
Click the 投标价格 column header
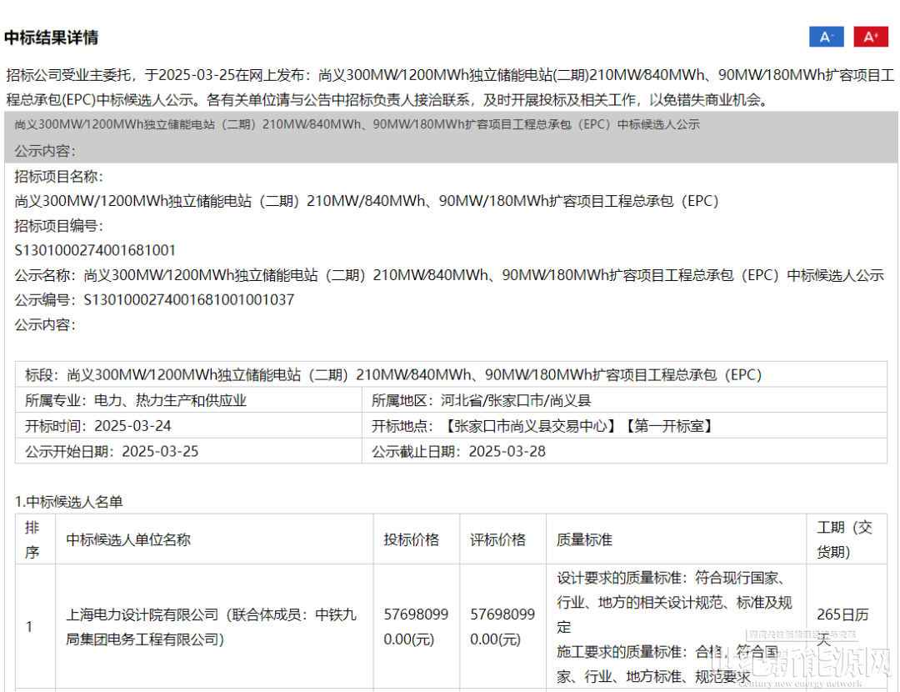(417, 539)
